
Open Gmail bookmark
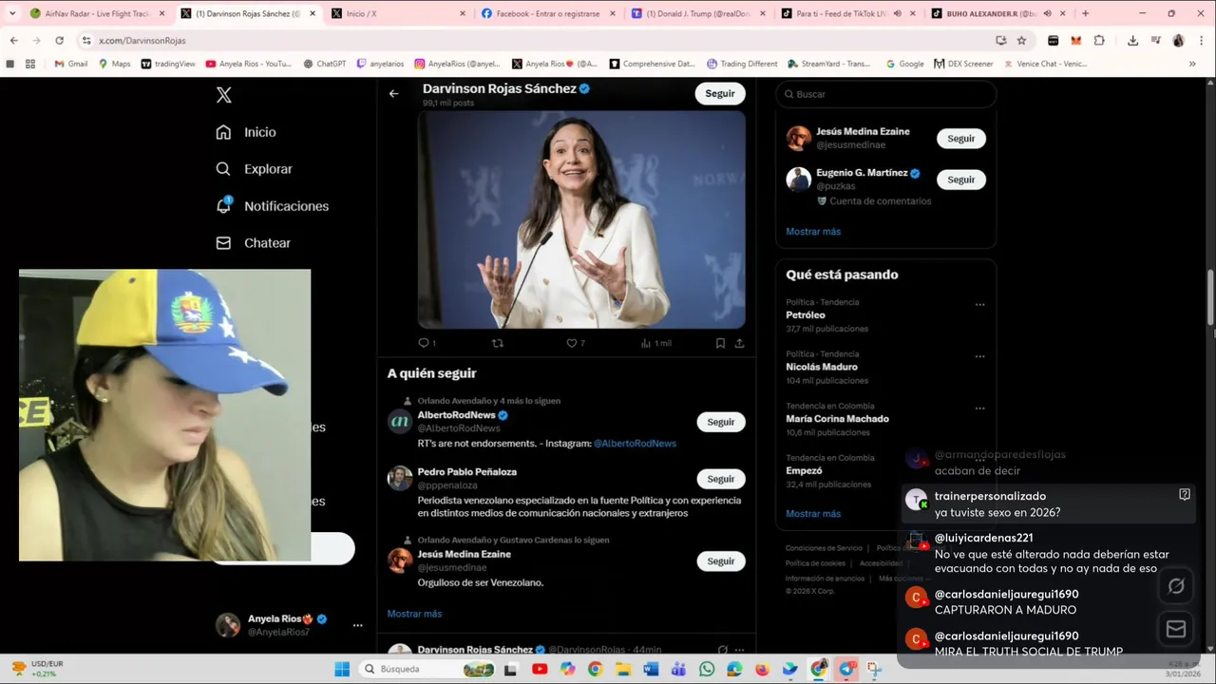[70, 64]
